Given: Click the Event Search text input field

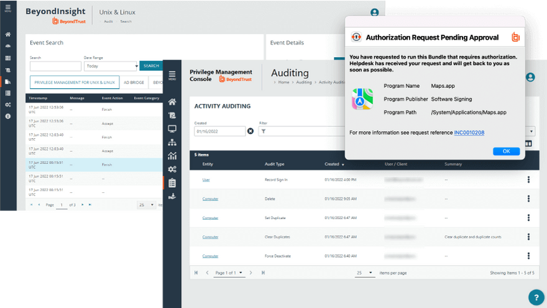Looking at the screenshot, I should [x=55, y=66].
